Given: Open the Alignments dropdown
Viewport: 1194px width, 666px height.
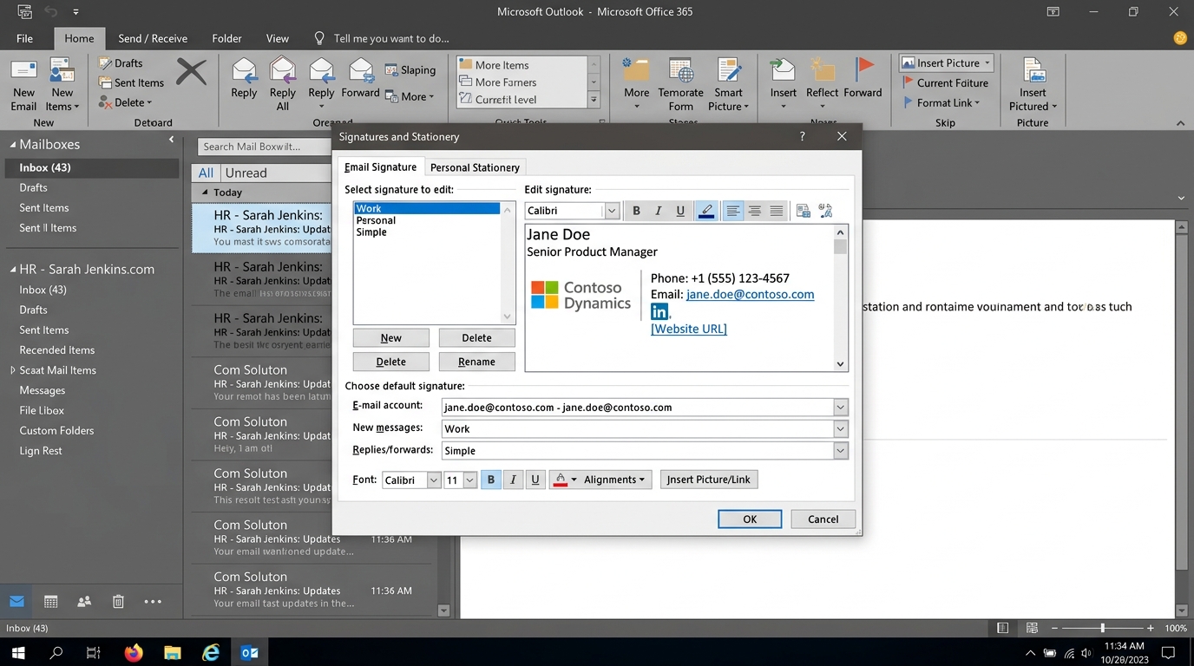Looking at the screenshot, I should click(616, 480).
